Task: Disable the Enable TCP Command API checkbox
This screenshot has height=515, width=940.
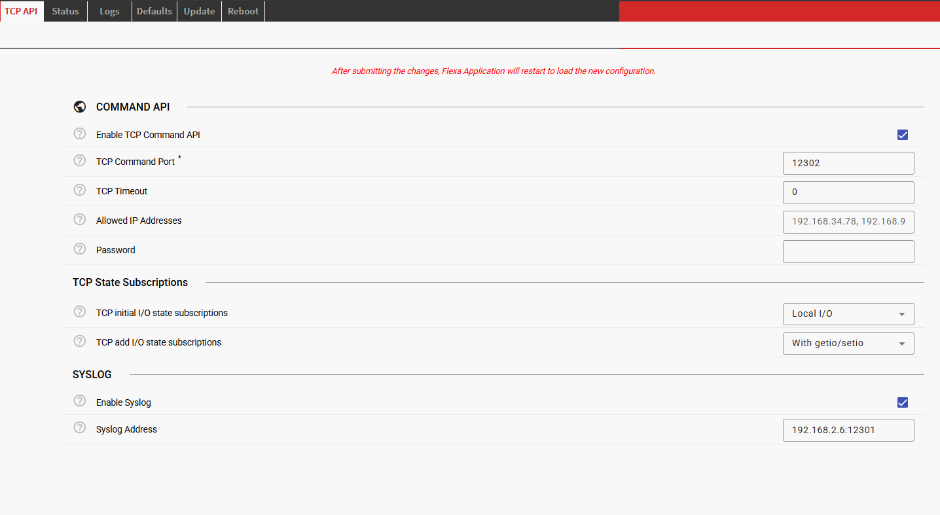Action: tap(903, 135)
